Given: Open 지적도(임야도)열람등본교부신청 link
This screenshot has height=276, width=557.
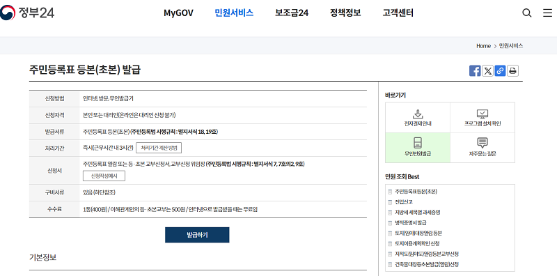Looking at the screenshot, I should (x=427, y=254).
